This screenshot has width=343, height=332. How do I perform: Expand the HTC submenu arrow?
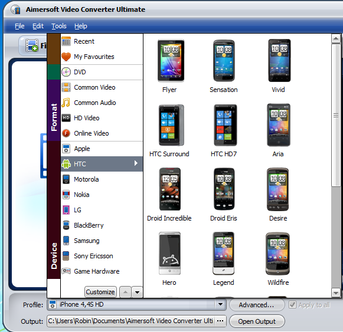point(136,163)
